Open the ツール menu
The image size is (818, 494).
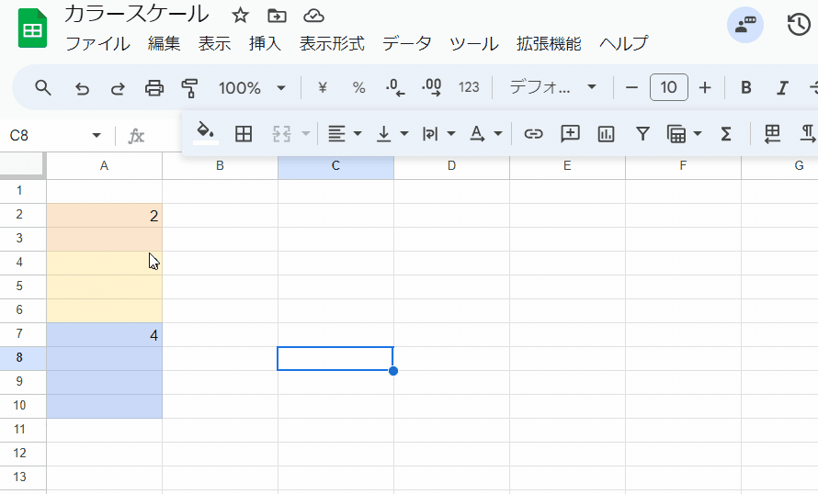(x=474, y=43)
